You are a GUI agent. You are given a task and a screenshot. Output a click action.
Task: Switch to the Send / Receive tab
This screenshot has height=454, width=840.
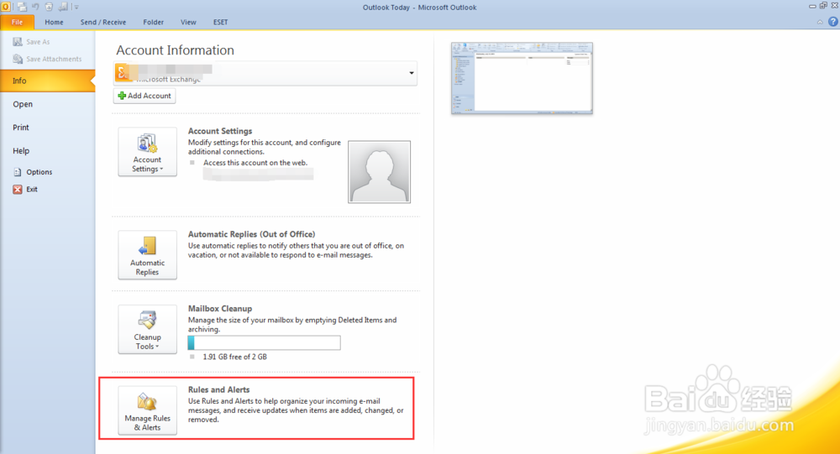102,22
